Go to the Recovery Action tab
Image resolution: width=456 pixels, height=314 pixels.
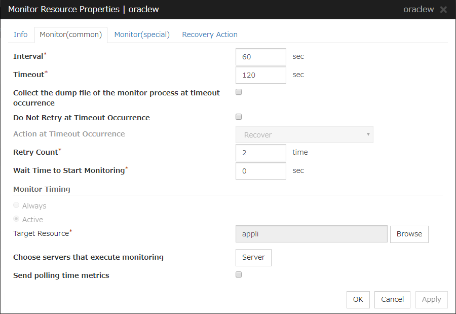210,34
